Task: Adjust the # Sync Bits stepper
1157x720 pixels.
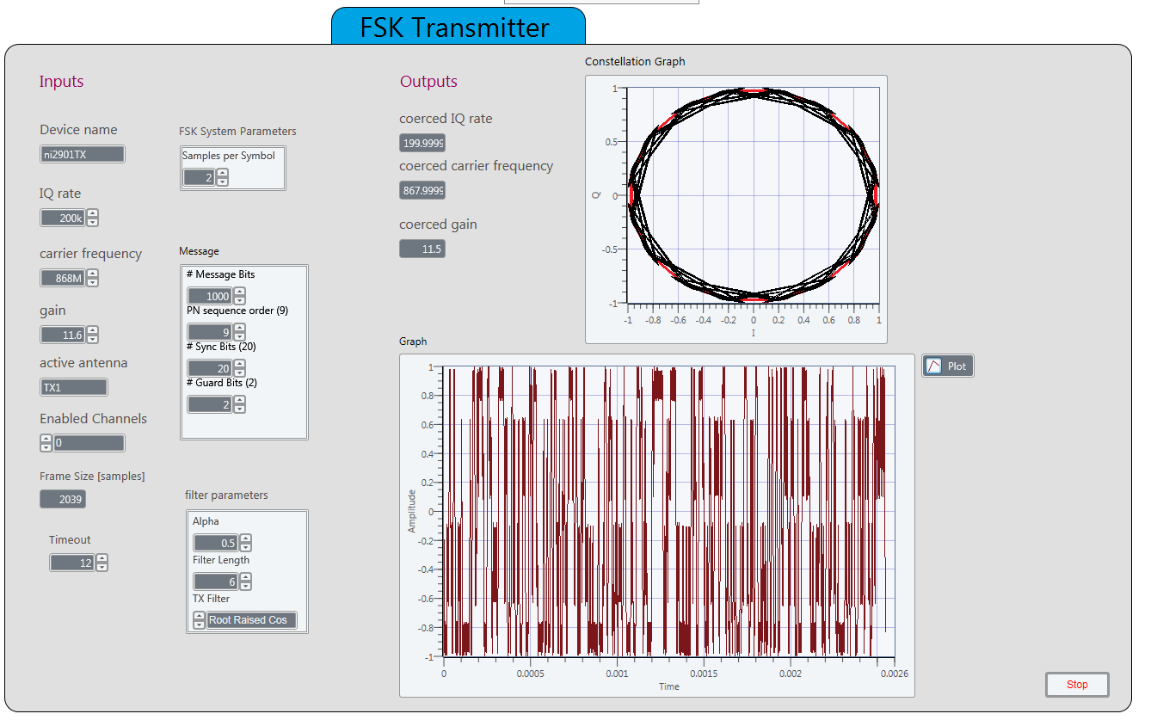Action: pyautogui.click(x=240, y=368)
